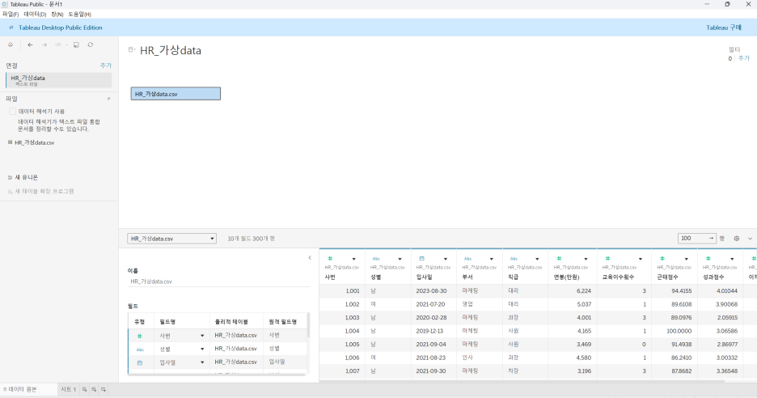Open the 직급 column header dropdown arrow
757x398 pixels.
click(x=537, y=259)
